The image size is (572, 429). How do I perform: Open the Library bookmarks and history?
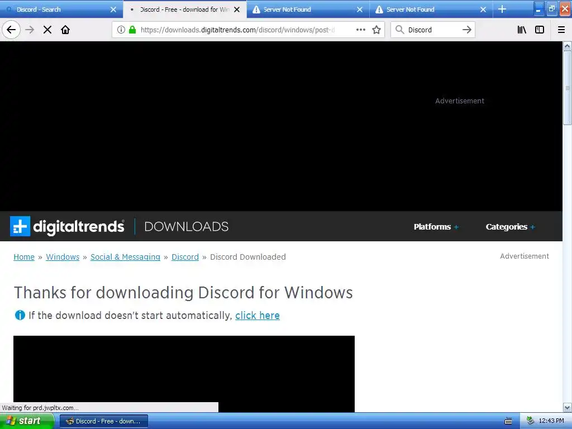point(522,30)
